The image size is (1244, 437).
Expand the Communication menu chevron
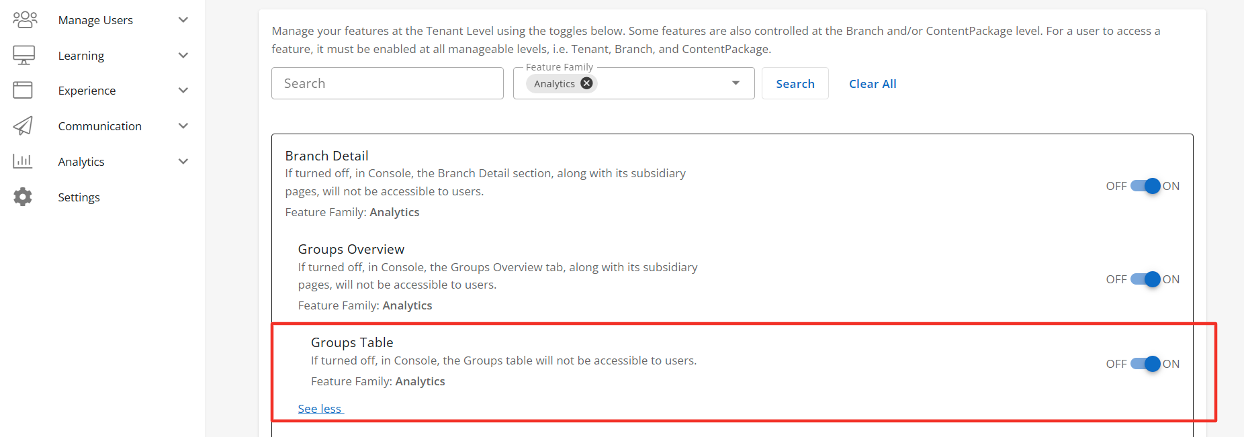183,126
